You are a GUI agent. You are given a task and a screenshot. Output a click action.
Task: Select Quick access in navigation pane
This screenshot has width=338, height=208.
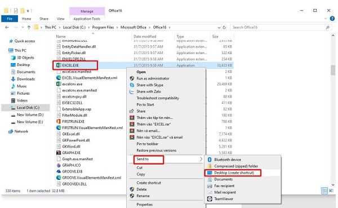25,41
